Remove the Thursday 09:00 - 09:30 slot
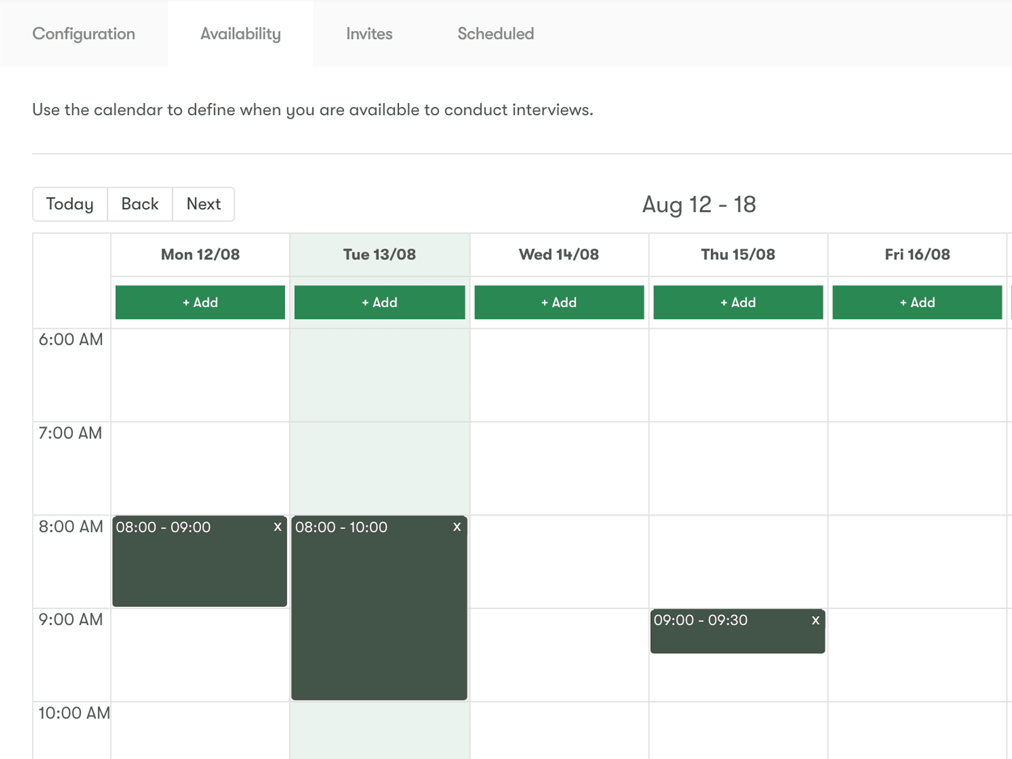 click(815, 620)
